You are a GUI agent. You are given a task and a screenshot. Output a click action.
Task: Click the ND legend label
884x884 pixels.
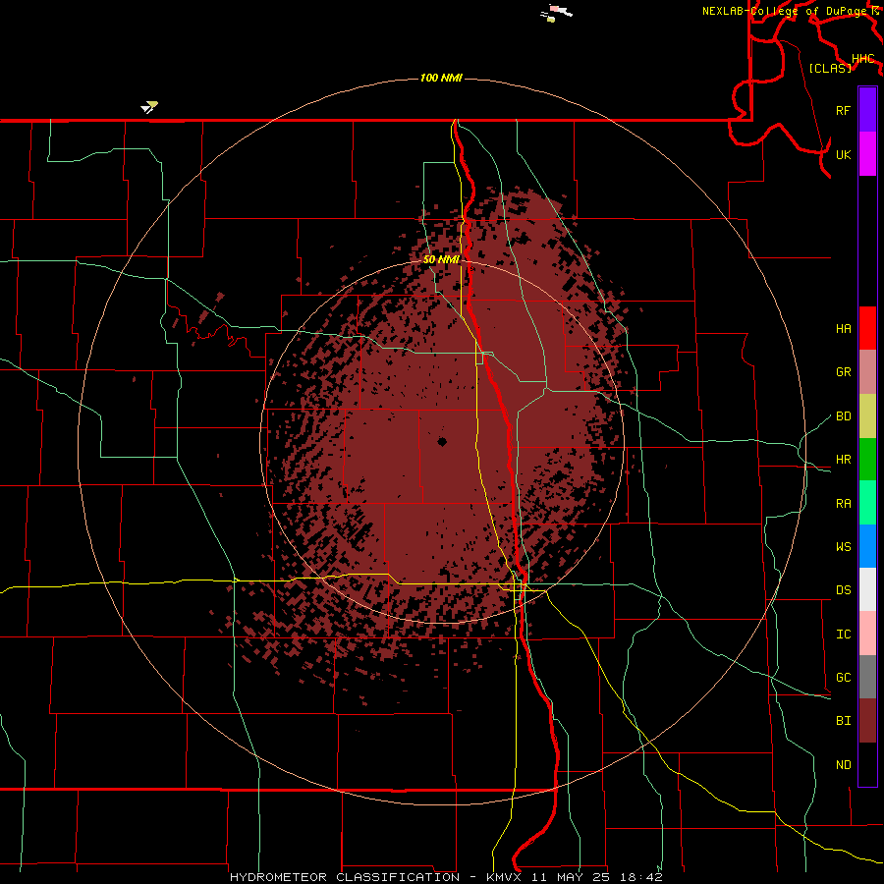click(x=844, y=765)
